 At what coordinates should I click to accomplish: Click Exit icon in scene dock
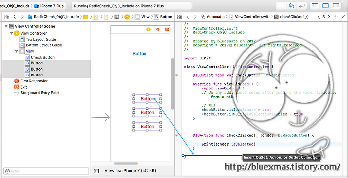coord(167,30)
